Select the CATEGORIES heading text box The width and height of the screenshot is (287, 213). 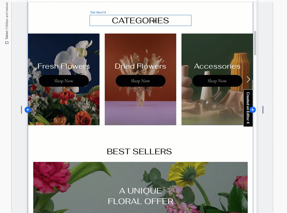point(140,20)
